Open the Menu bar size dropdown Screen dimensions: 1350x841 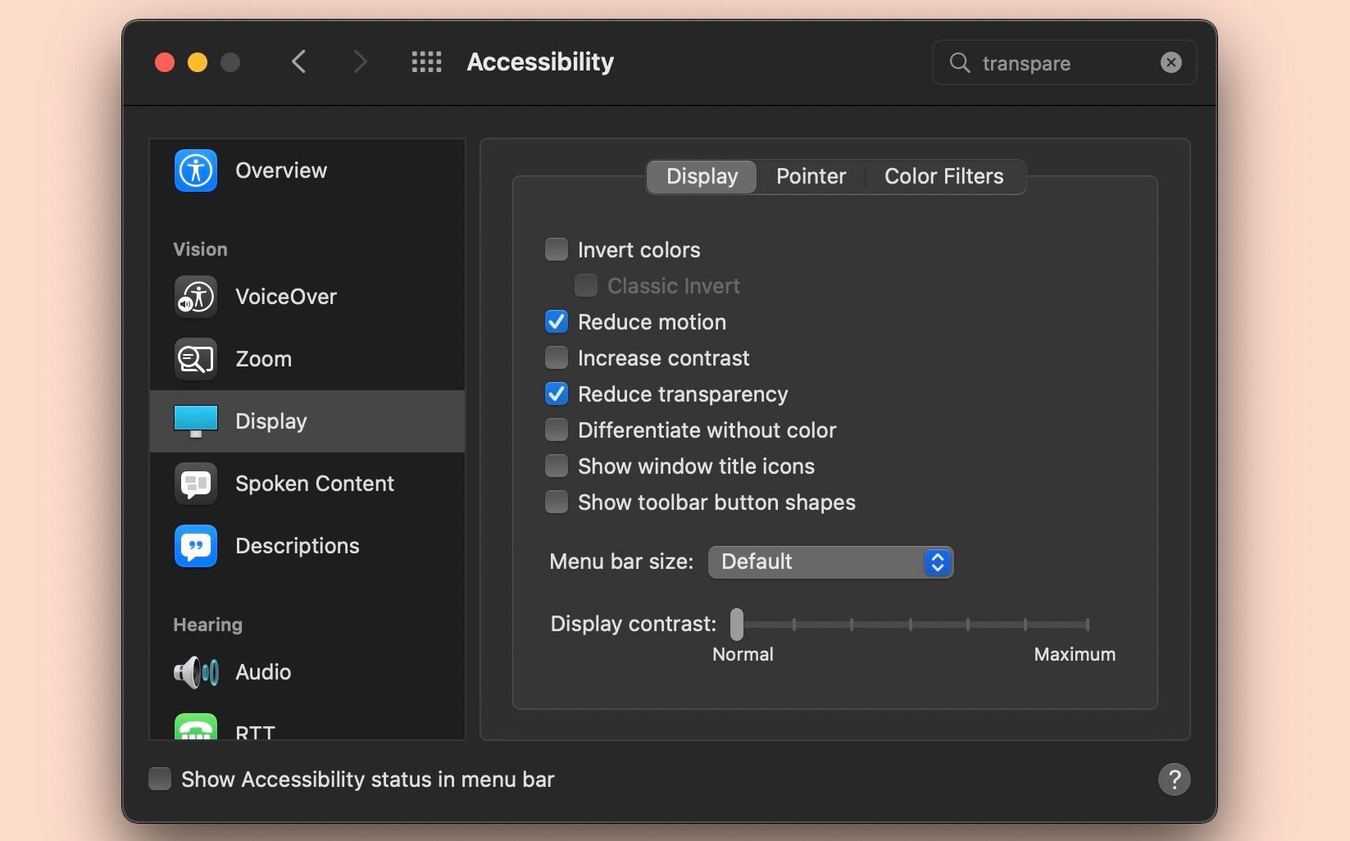point(830,562)
